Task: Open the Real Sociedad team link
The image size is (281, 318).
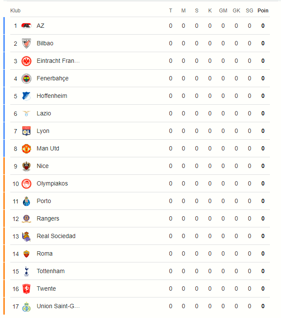Action: (56, 236)
